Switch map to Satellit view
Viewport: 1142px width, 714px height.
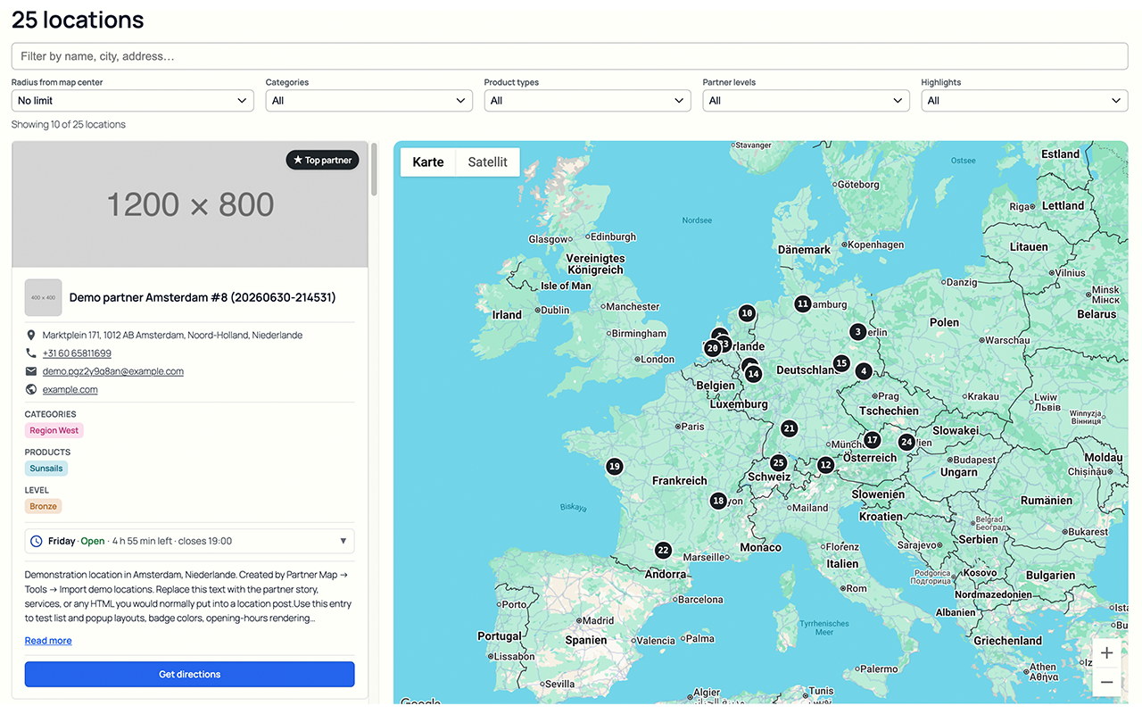pyautogui.click(x=488, y=162)
